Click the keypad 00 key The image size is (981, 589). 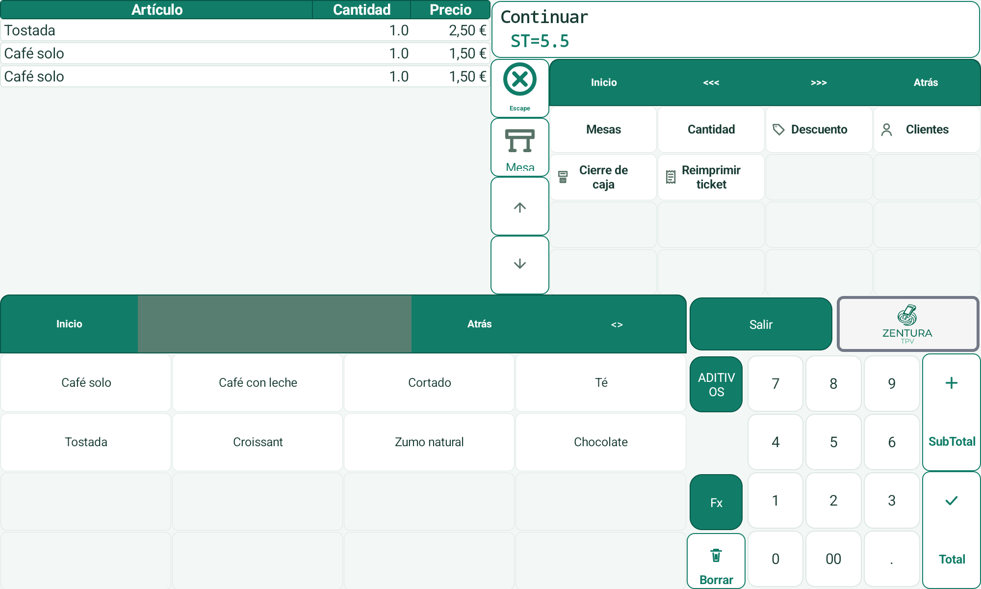tap(833, 559)
